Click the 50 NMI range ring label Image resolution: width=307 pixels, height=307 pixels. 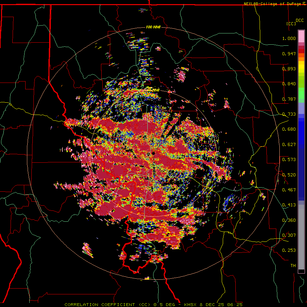(153, 90)
